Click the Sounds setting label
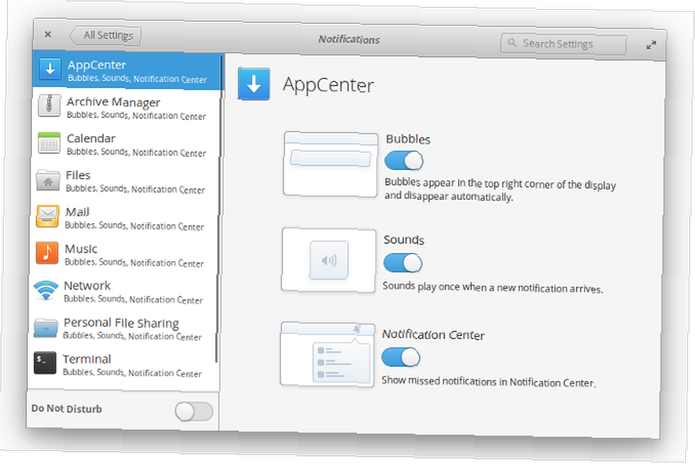Viewport: 695px width, 464px height. 404,240
